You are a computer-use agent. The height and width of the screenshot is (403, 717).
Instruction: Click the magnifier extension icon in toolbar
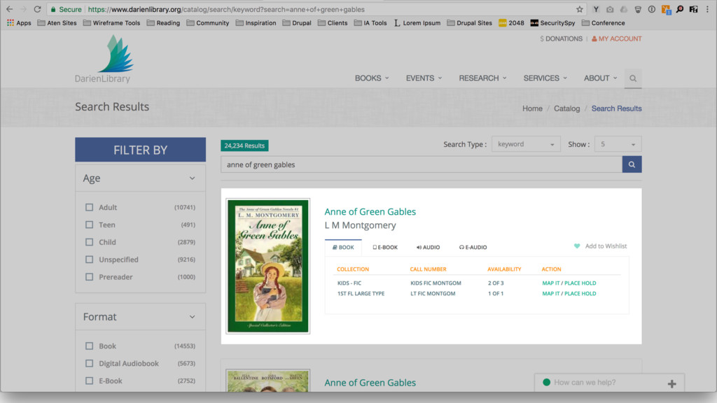679,9
